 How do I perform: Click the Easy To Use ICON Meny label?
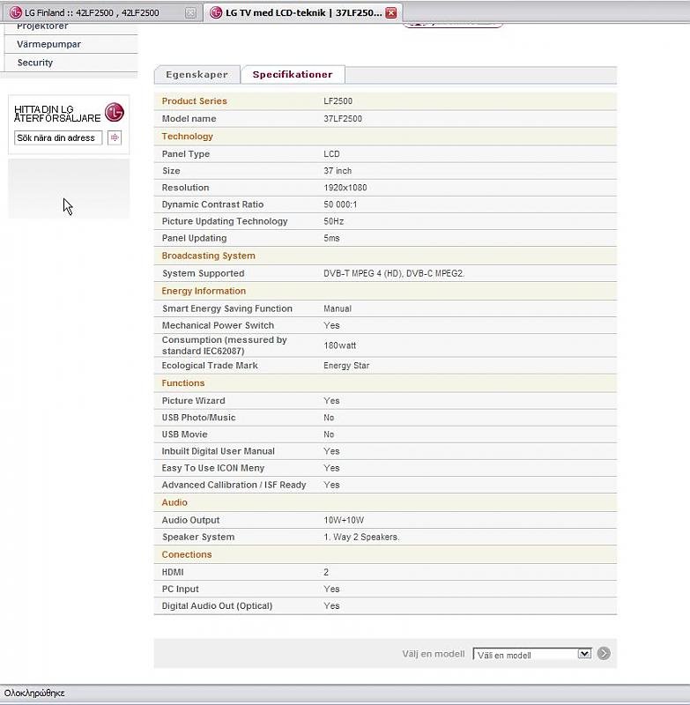[213, 468]
